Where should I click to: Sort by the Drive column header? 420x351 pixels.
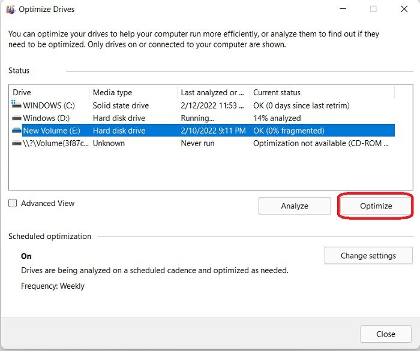click(49, 92)
